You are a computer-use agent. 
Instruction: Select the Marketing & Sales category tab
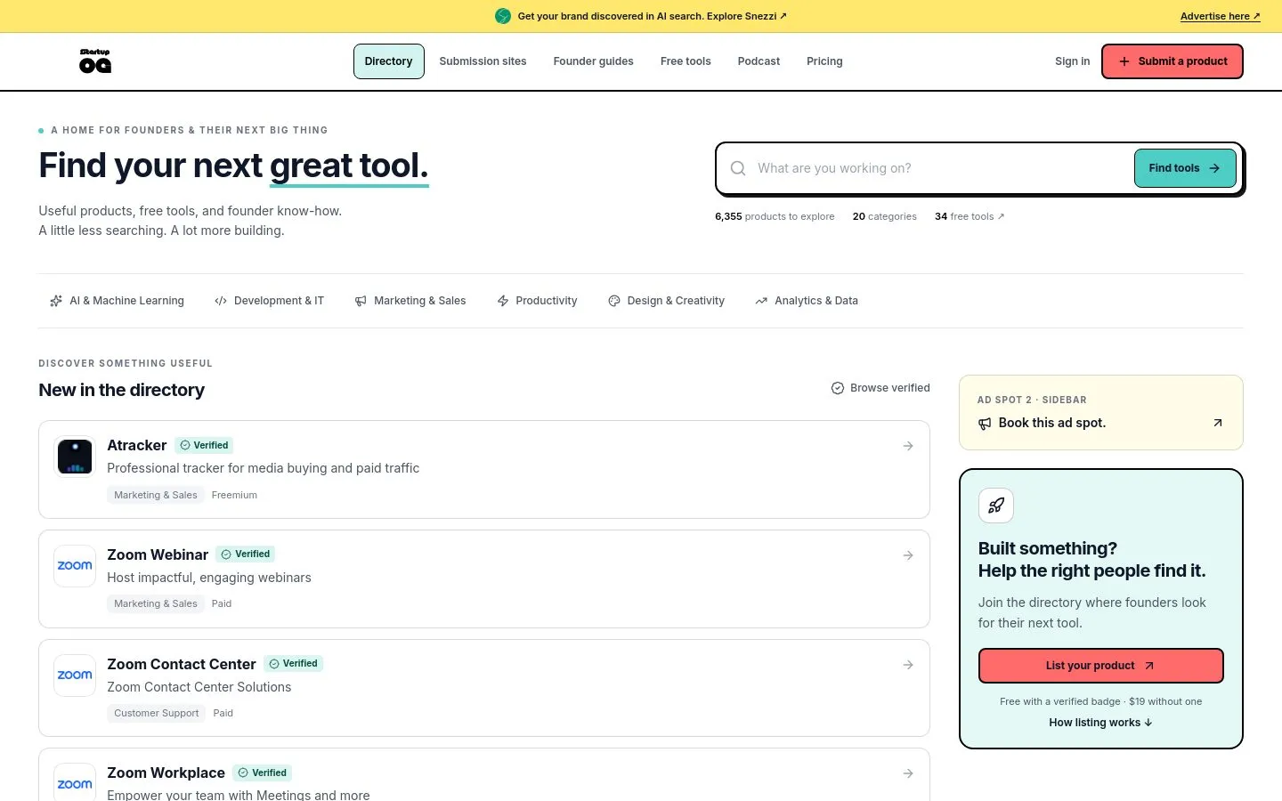point(410,301)
